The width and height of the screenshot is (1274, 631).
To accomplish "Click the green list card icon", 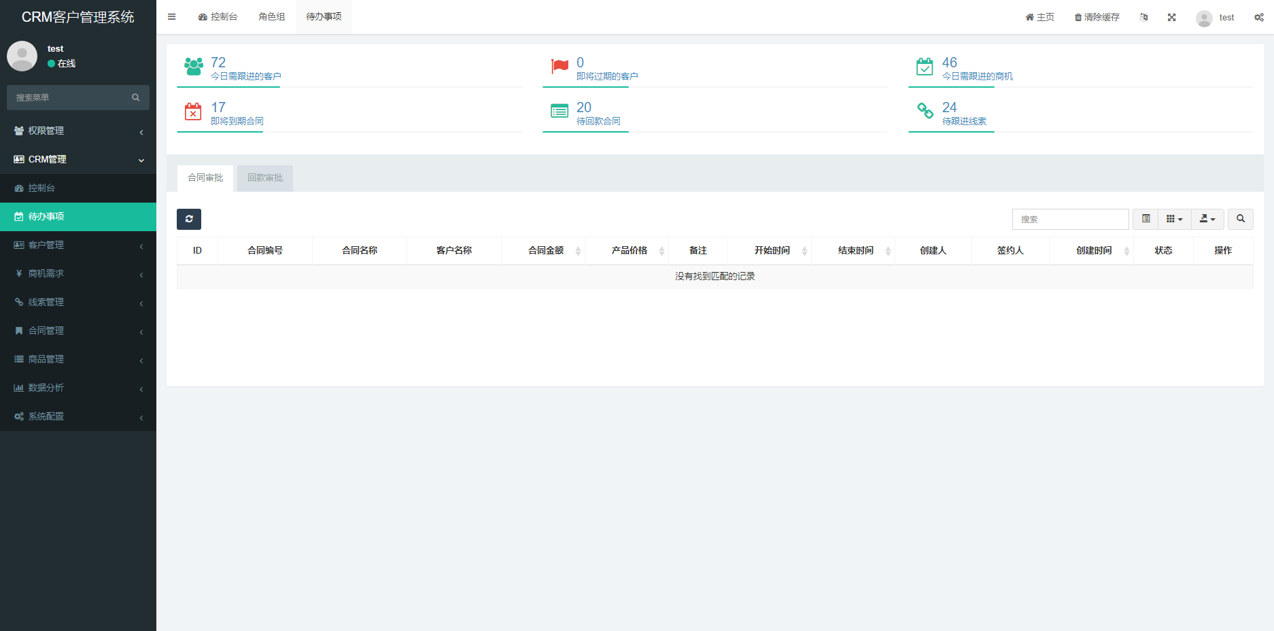I will pyautogui.click(x=559, y=111).
